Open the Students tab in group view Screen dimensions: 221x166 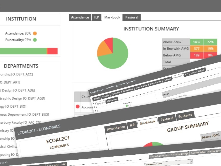pos(185,116)
